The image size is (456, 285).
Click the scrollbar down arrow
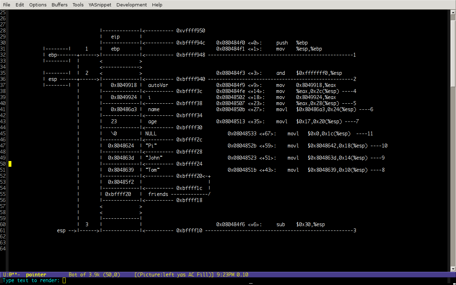453,269
